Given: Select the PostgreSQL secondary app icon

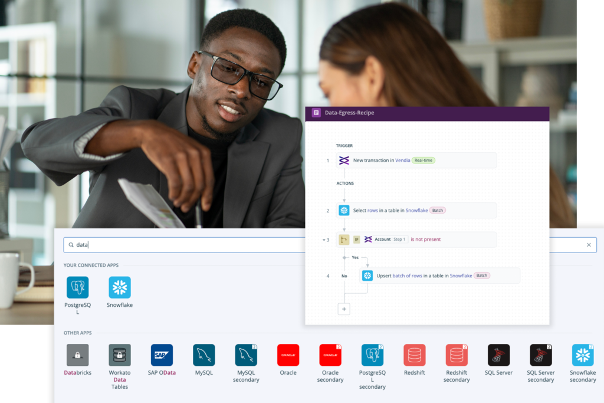Looking at the screenshot, I should pyautogui.click(x=372, y=355).
